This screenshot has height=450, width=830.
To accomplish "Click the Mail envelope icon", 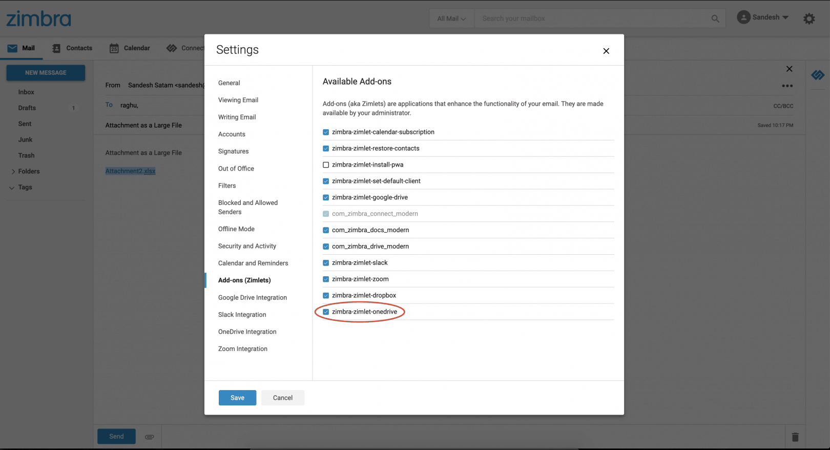I will point(12,48).
